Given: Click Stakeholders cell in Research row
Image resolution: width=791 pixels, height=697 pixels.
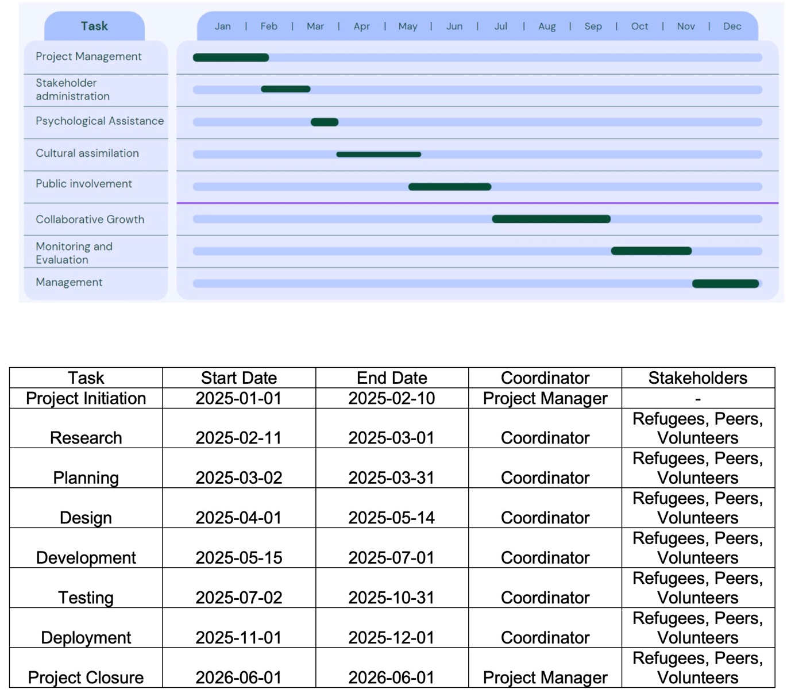Looking at the screenshot, I should coord(698,428).
